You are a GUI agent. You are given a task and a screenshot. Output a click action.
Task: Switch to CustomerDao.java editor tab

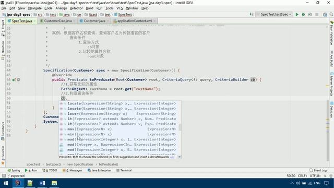(58, 21)
